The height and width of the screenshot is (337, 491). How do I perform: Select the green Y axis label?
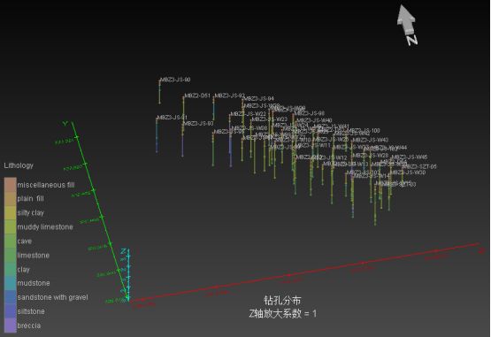pos(65,124)
